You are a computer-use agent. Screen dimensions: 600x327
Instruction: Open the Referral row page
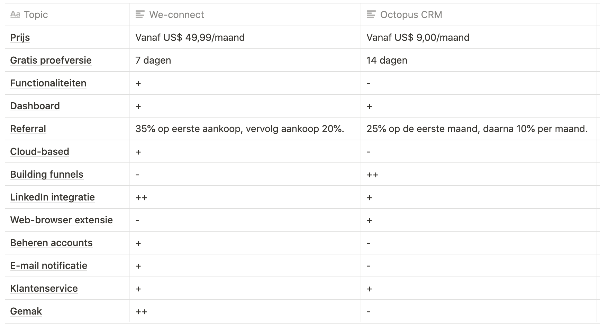(28, 129)
